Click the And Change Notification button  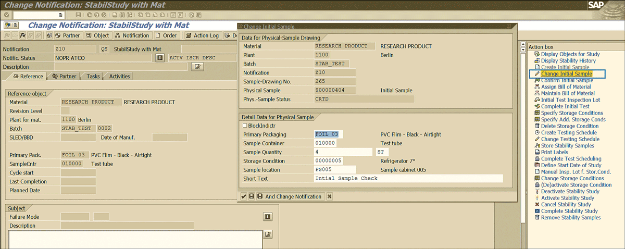click(x=290, y=196)
